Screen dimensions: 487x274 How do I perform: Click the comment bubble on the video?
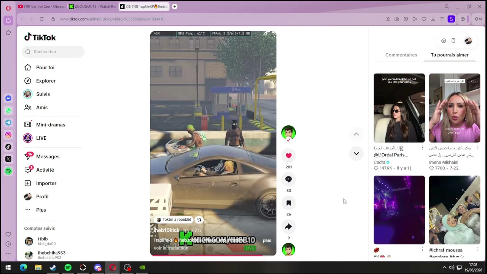[288, 179]
